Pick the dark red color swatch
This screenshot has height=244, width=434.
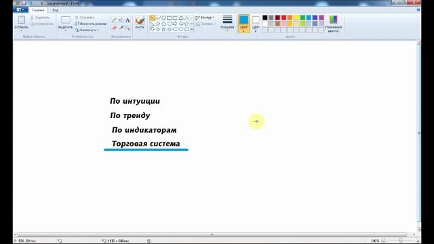(277, 18)
